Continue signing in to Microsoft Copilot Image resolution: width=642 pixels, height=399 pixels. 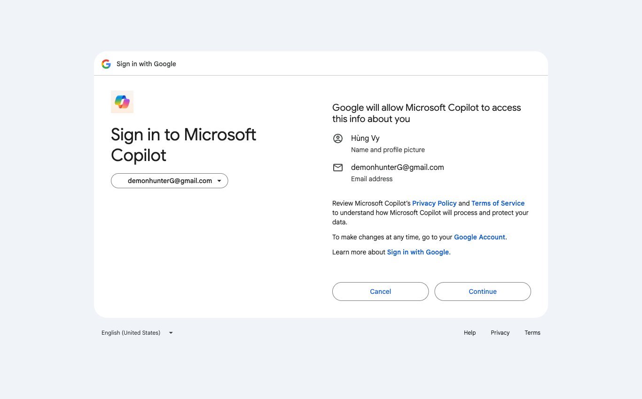tap(483, 292)
